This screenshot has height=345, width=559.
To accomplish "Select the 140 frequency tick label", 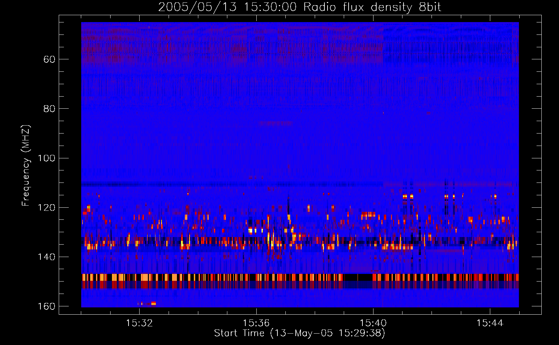I will pos(46,257).
